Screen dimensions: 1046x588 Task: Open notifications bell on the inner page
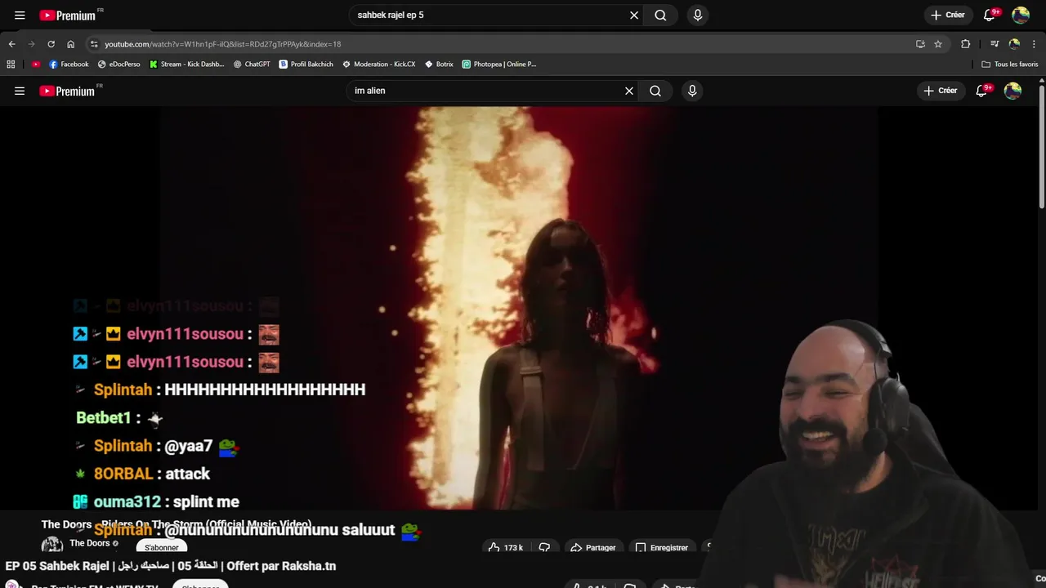(x=981, y=91)
